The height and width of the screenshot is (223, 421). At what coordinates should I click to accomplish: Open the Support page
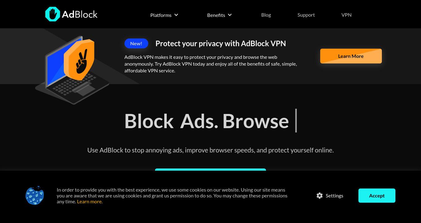coord(306,15)
